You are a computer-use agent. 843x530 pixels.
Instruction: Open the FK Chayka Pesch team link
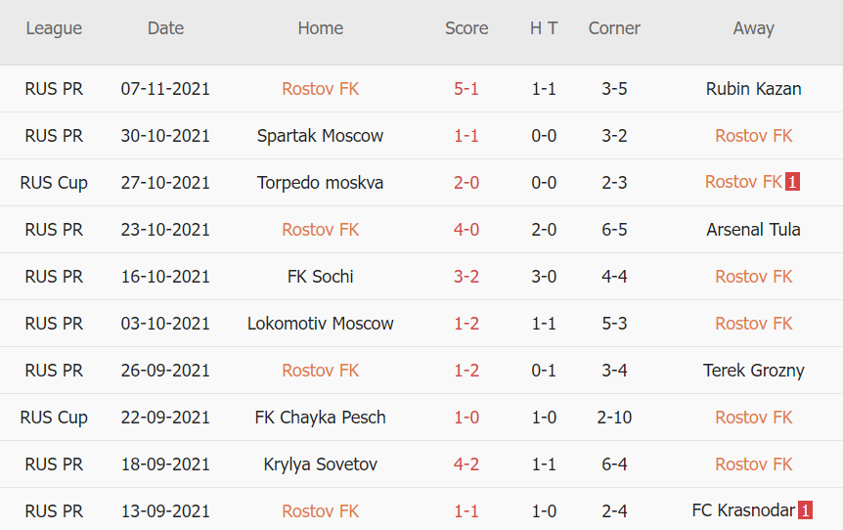320,418
